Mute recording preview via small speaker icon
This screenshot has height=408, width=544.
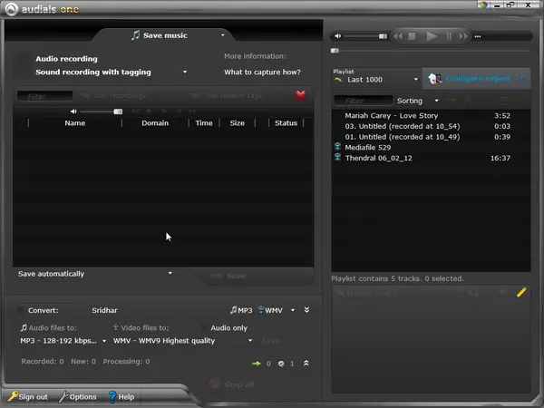click(73, 112)
